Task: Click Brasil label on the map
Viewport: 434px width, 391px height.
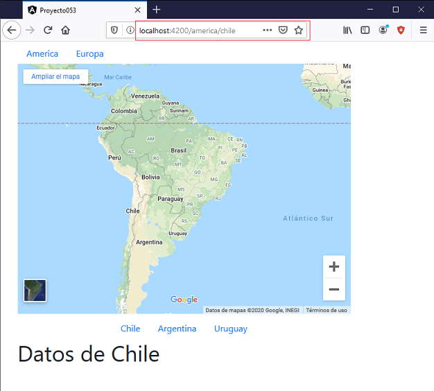Action: pyautogui.click(x=179, y=150)
